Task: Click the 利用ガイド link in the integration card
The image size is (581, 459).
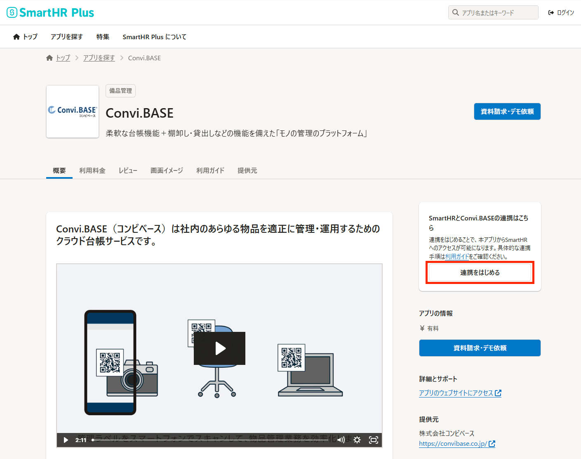Action: pos(457,256)
